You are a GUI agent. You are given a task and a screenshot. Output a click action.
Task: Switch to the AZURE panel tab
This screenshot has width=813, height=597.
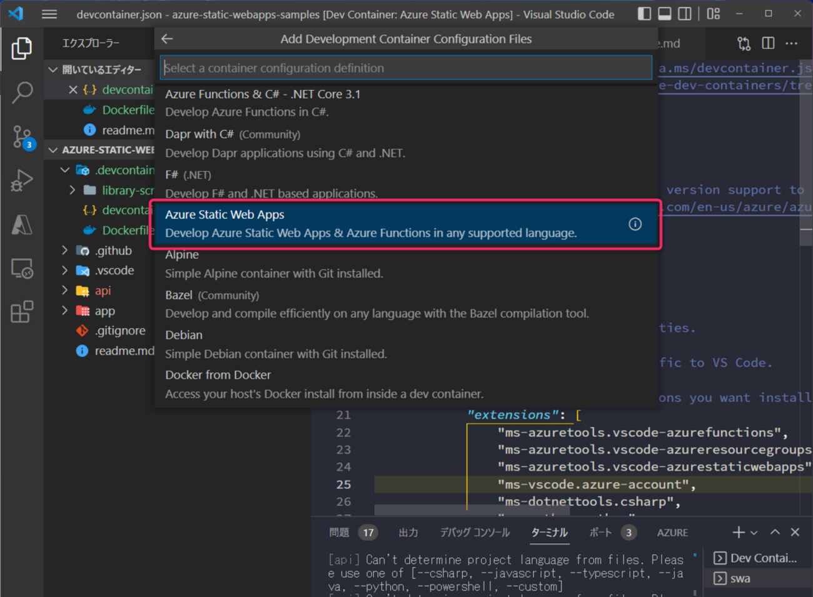tap(672, 533)
